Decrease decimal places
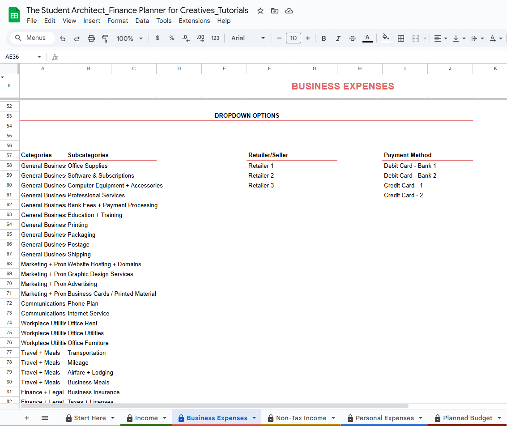This screenshot has height=426, width=507. click(186, 38)
